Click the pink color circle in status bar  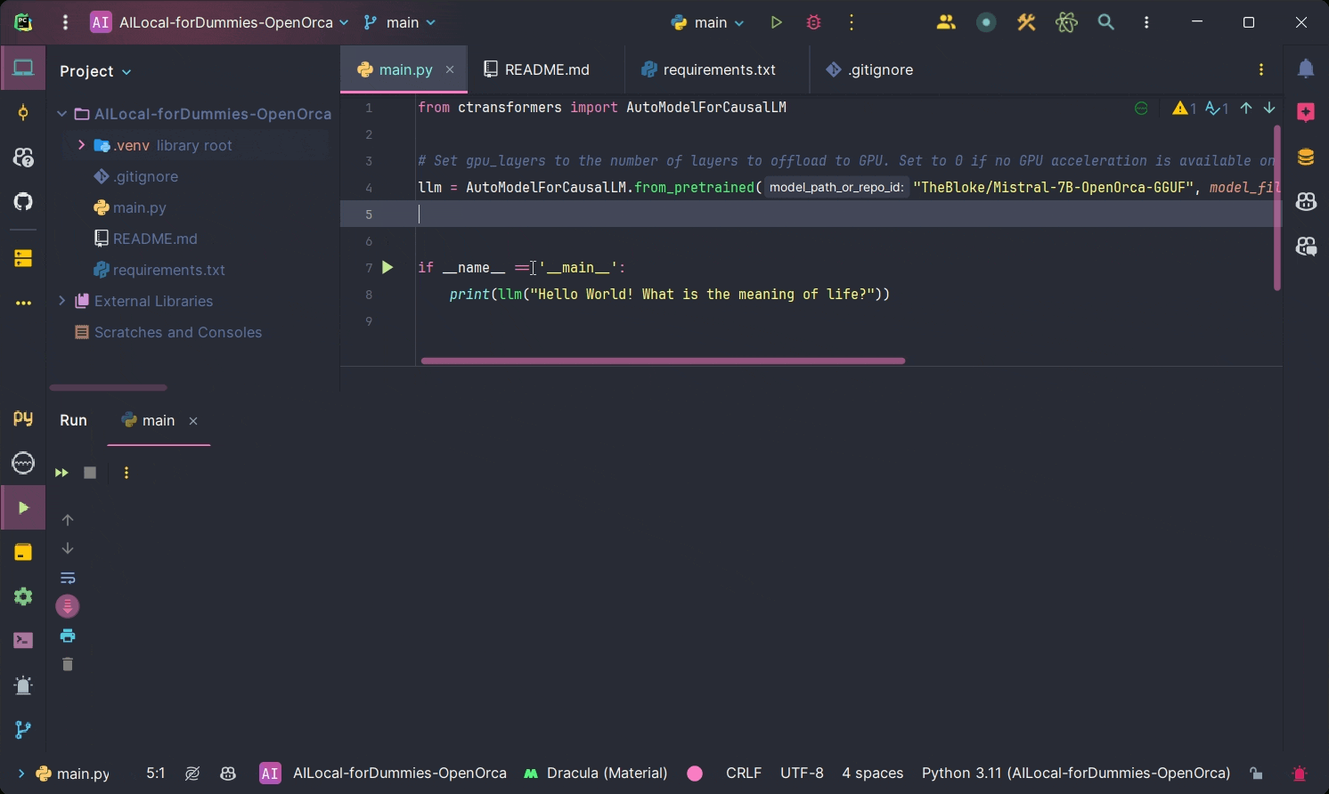tap(695, 774)
